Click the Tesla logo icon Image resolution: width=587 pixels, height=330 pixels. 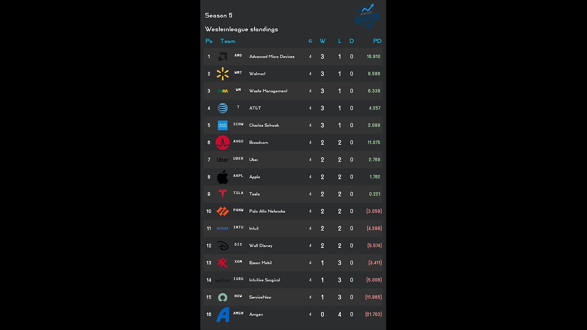tap(222, 194)
